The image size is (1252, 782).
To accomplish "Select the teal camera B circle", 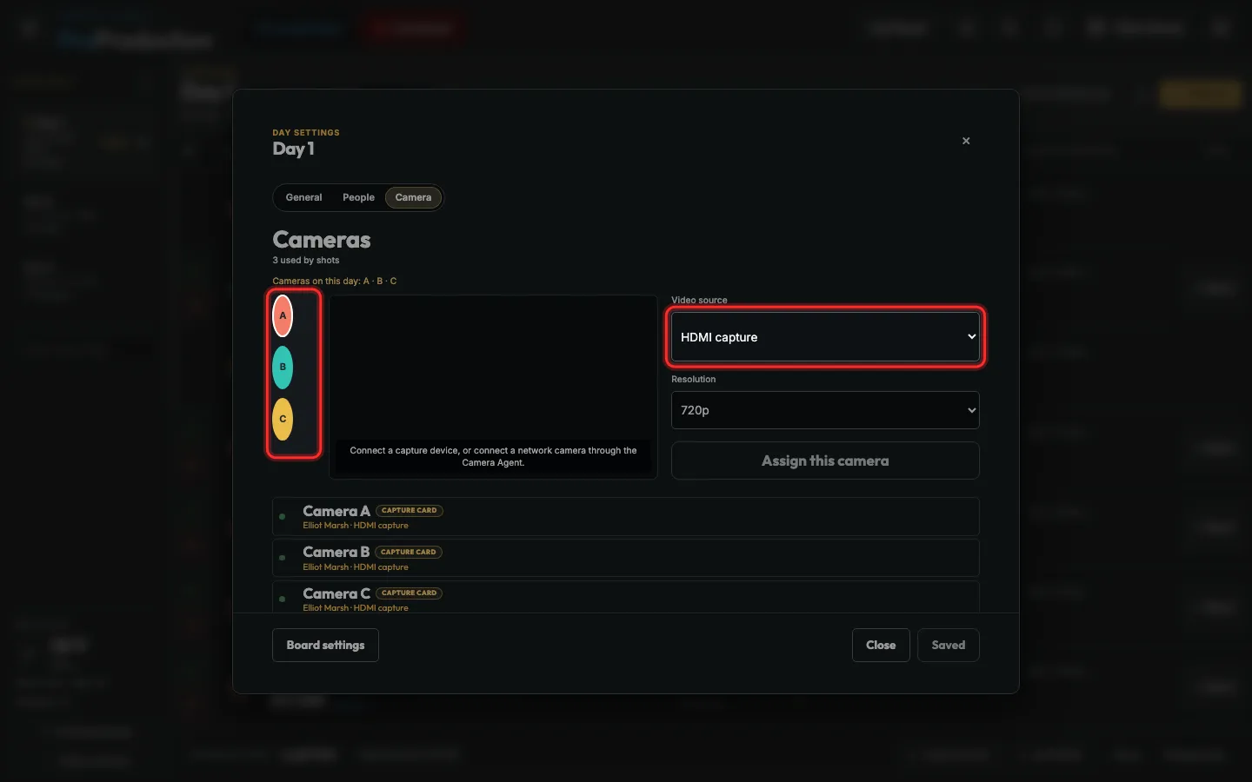I will pyautogui.click(x=283, y=368).
